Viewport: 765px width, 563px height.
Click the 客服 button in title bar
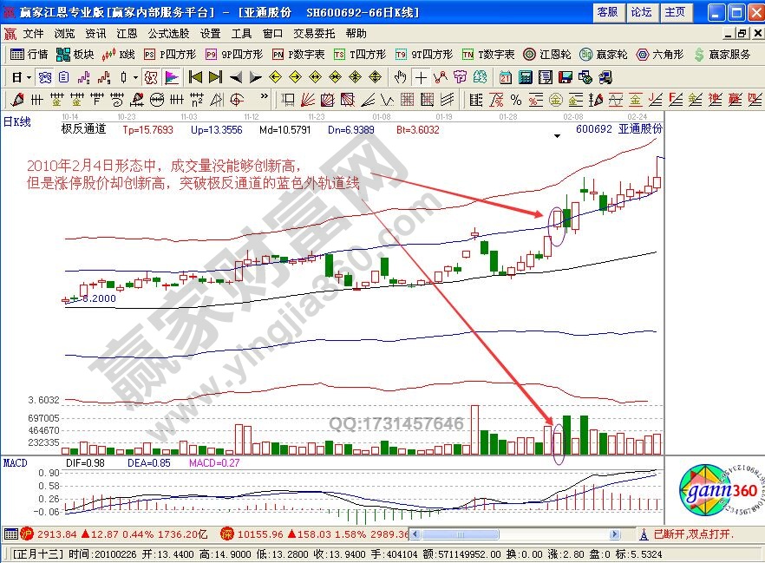coord(607,12)
